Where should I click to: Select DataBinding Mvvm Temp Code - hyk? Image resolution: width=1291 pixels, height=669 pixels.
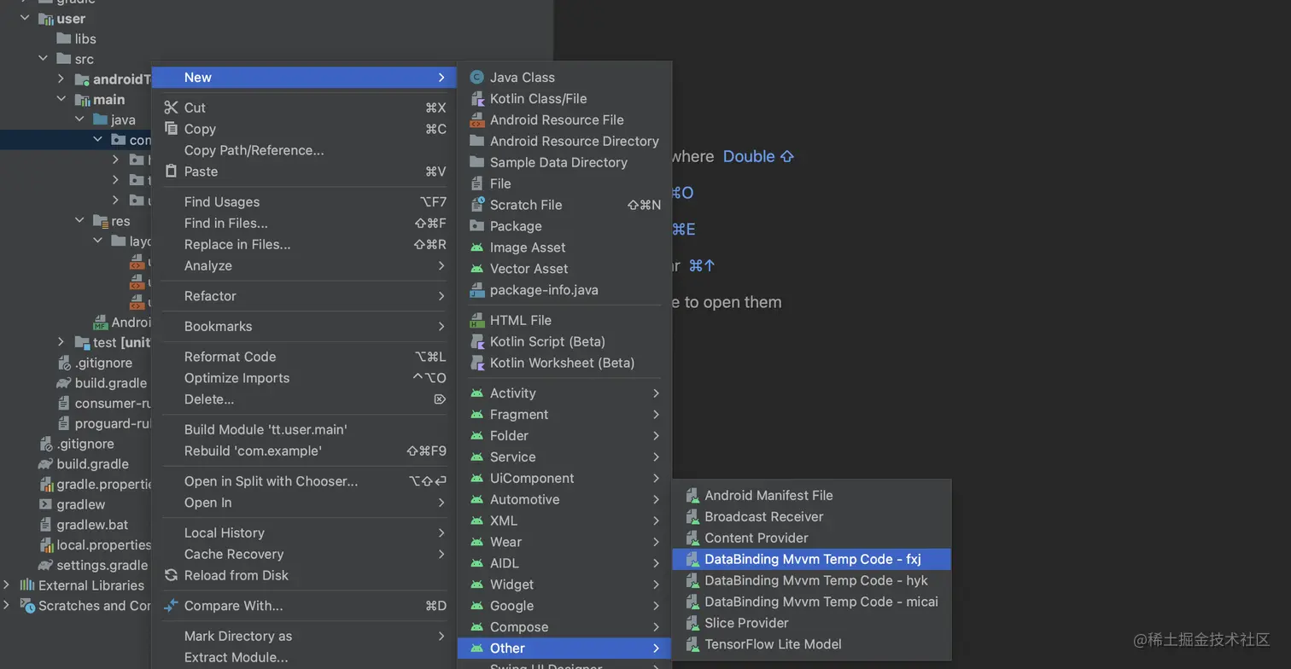815,581
